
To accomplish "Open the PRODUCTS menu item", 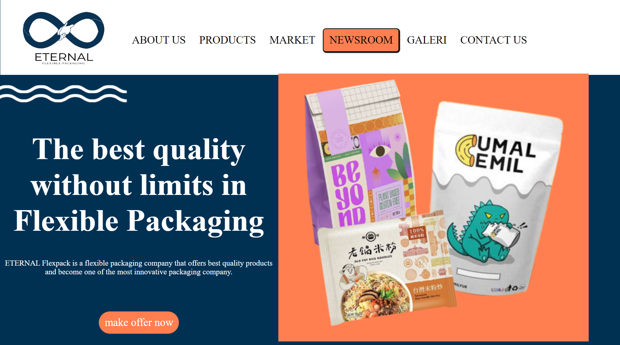I will (x=227, y=40).
